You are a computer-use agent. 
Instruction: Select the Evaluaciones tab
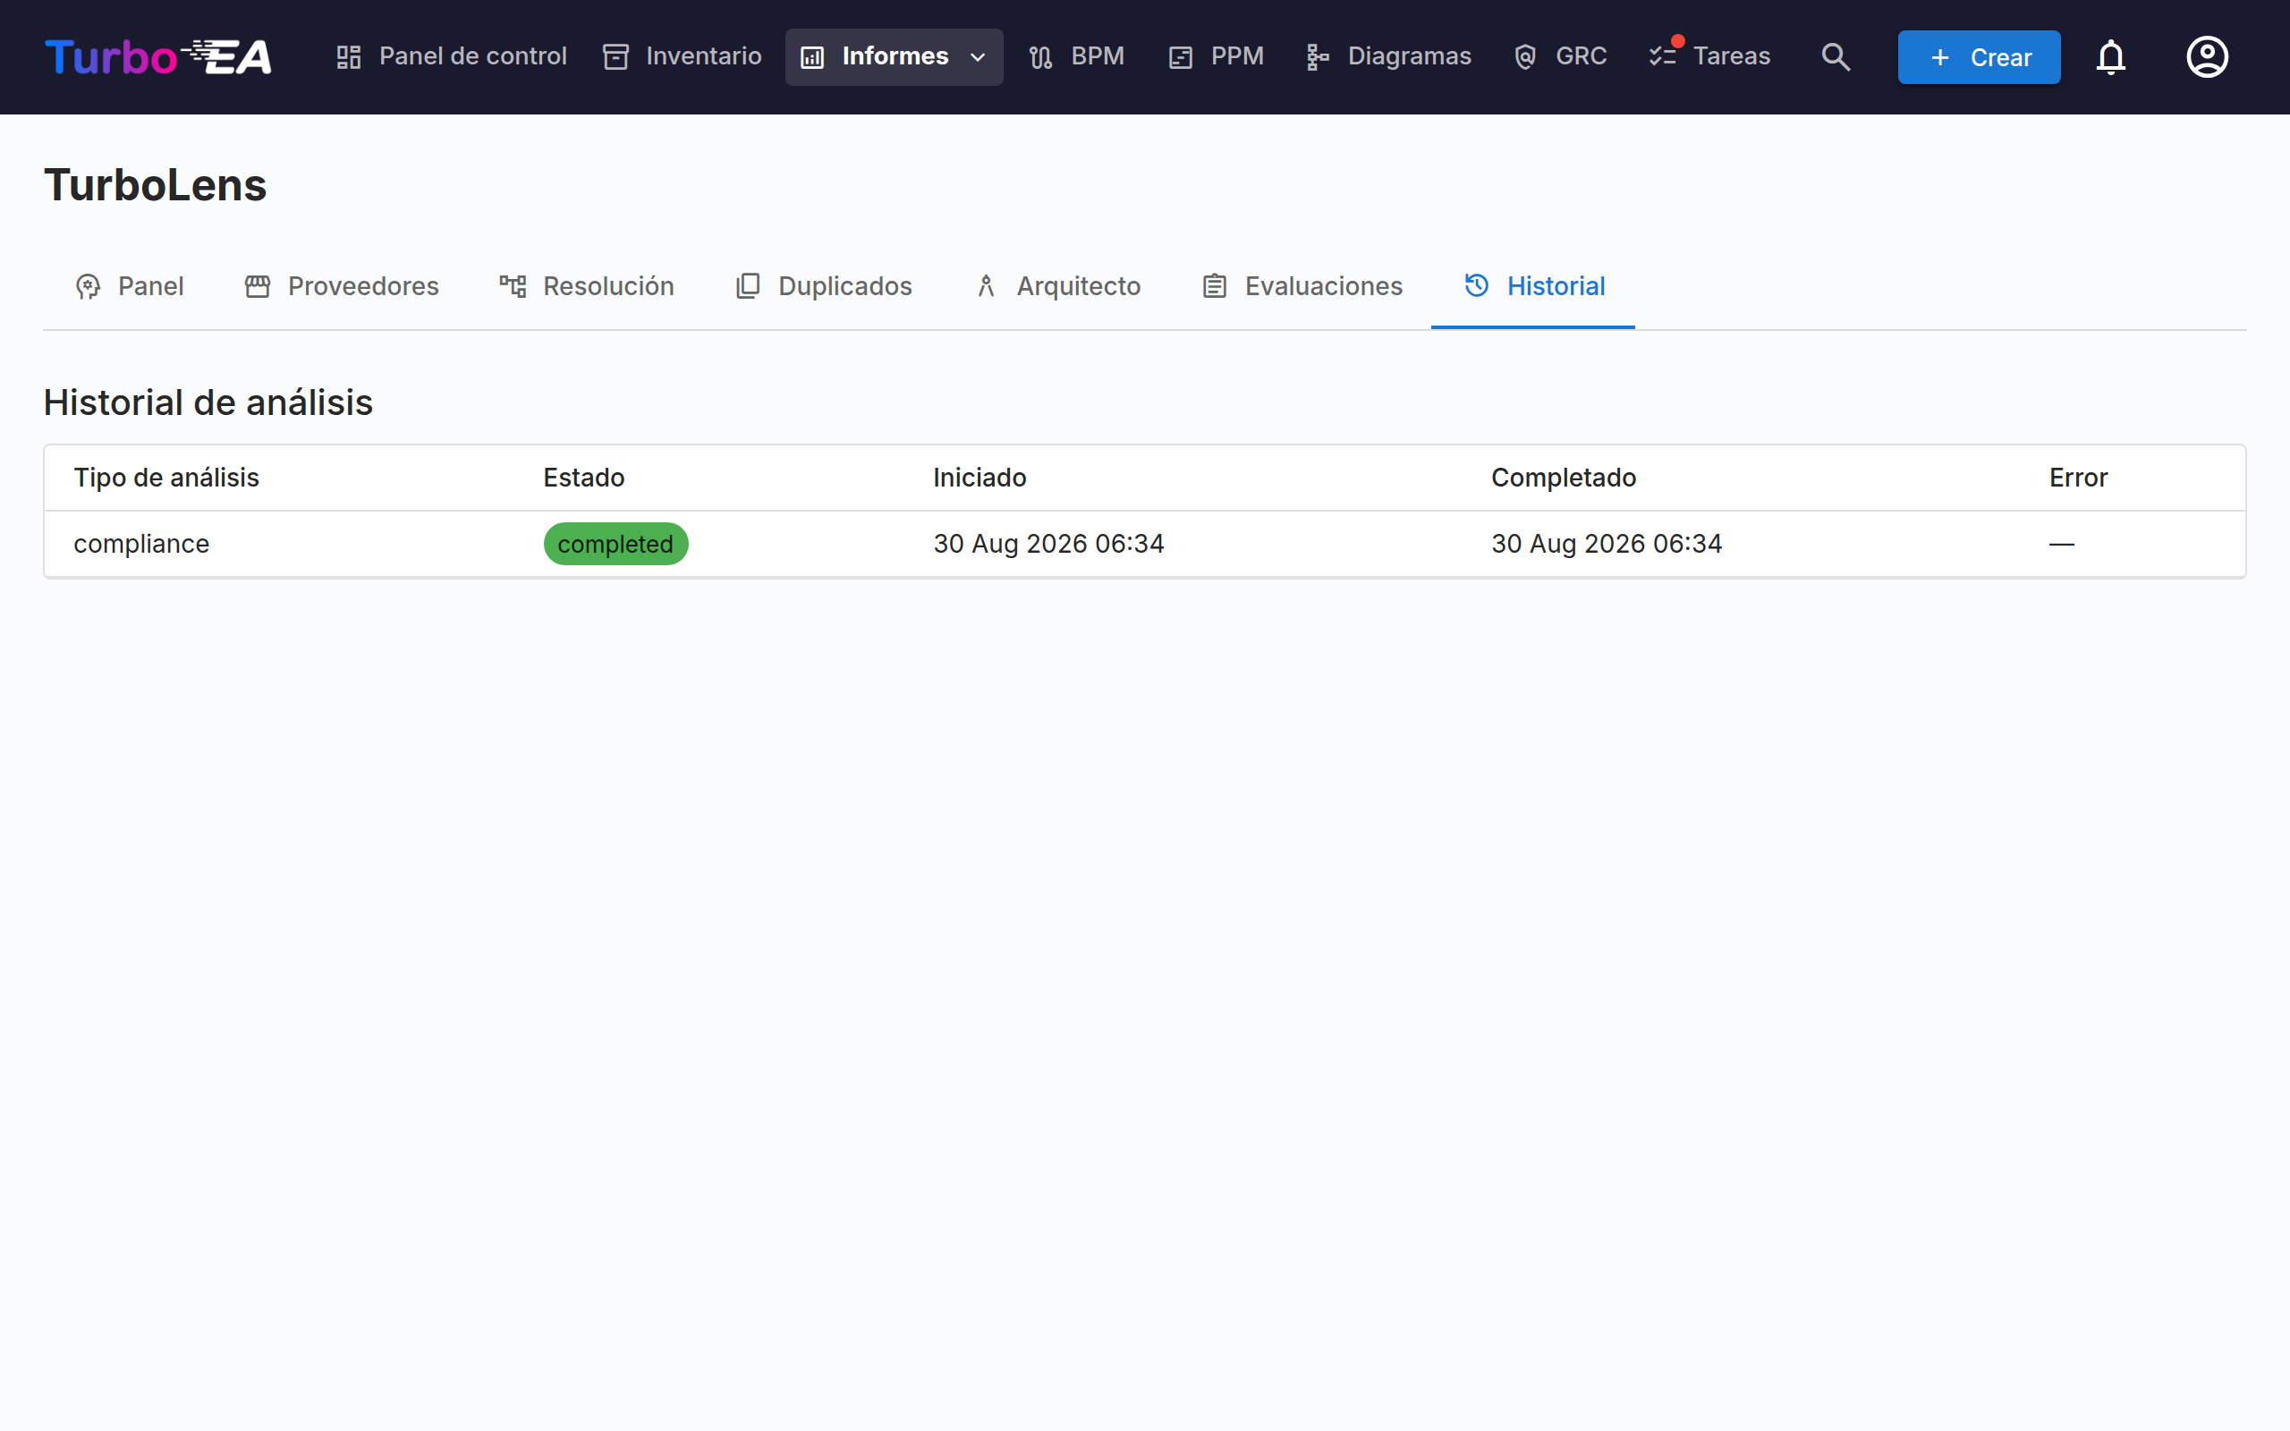1302,286
